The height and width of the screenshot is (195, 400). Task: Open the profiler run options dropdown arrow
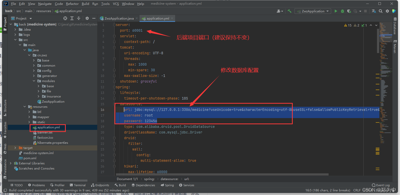360,11
